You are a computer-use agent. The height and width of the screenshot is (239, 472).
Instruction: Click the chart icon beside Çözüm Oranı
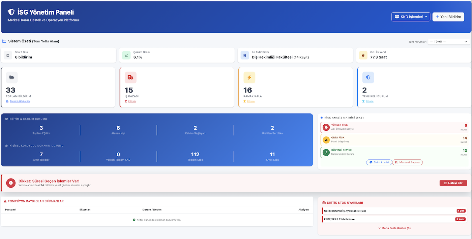[x=126, y=55]
